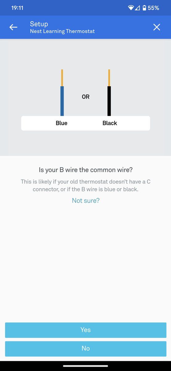This screenshot has width=171, height=371.
Task: Tap the 55% battery percentage text
Action: coord(153,8)
